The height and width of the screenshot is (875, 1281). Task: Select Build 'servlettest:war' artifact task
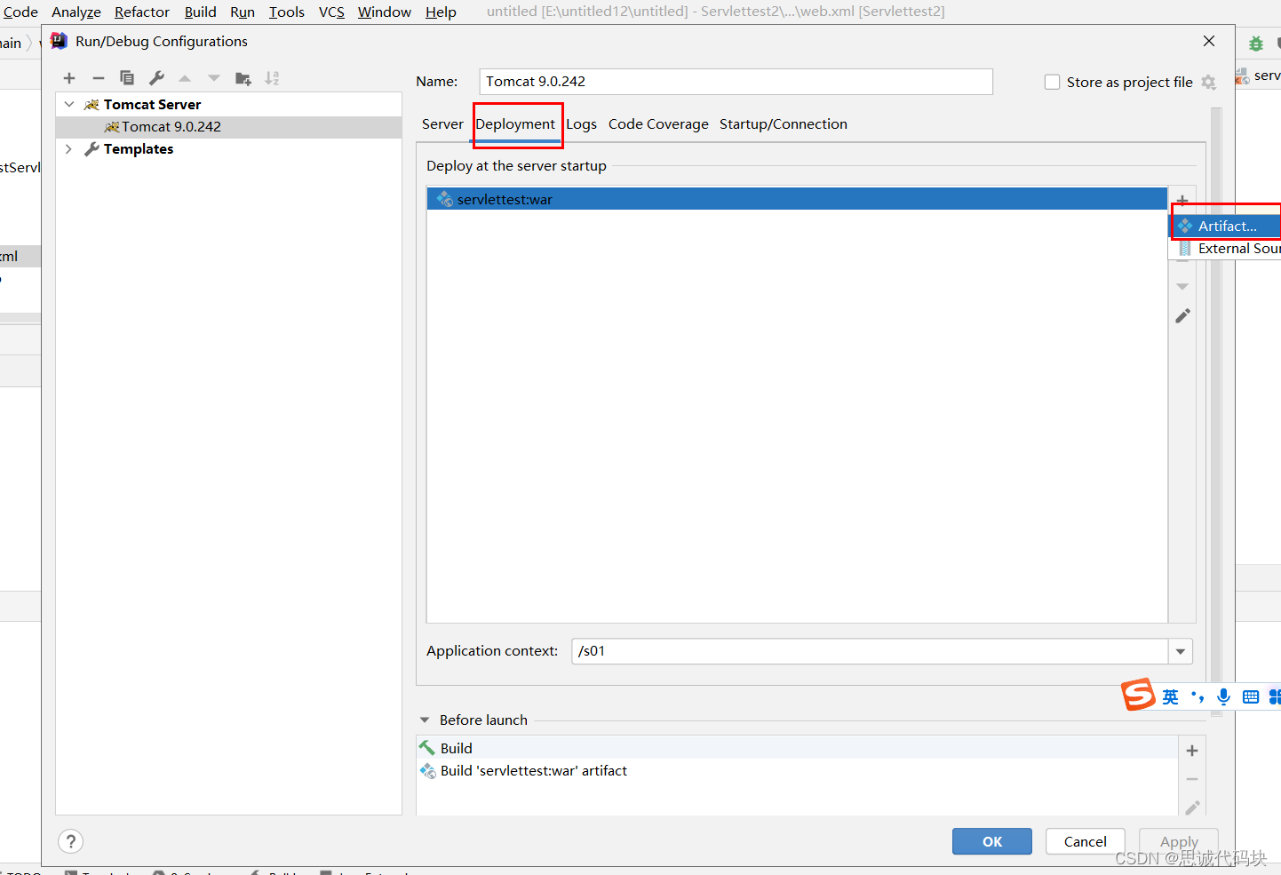click(x=797, y=771)
